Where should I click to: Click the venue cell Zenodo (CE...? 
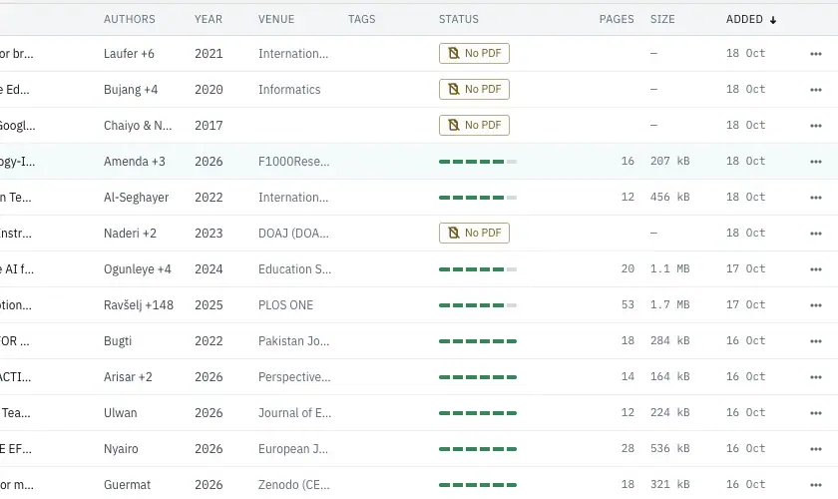pos(294,485)
